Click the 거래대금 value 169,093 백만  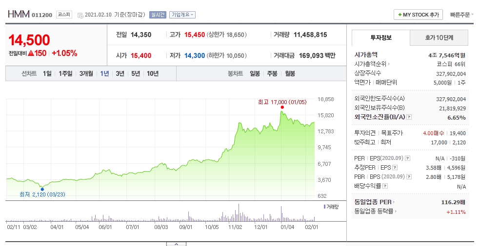tap(317, 55)
